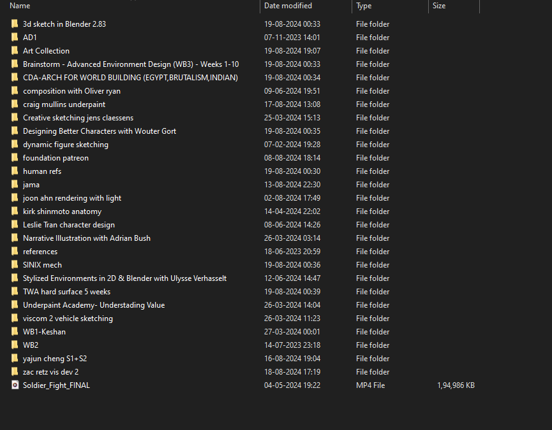Select the 'references' folder name
Image resolution: width=552 pixels, height=430 pixels.
(x=40, y=251)
